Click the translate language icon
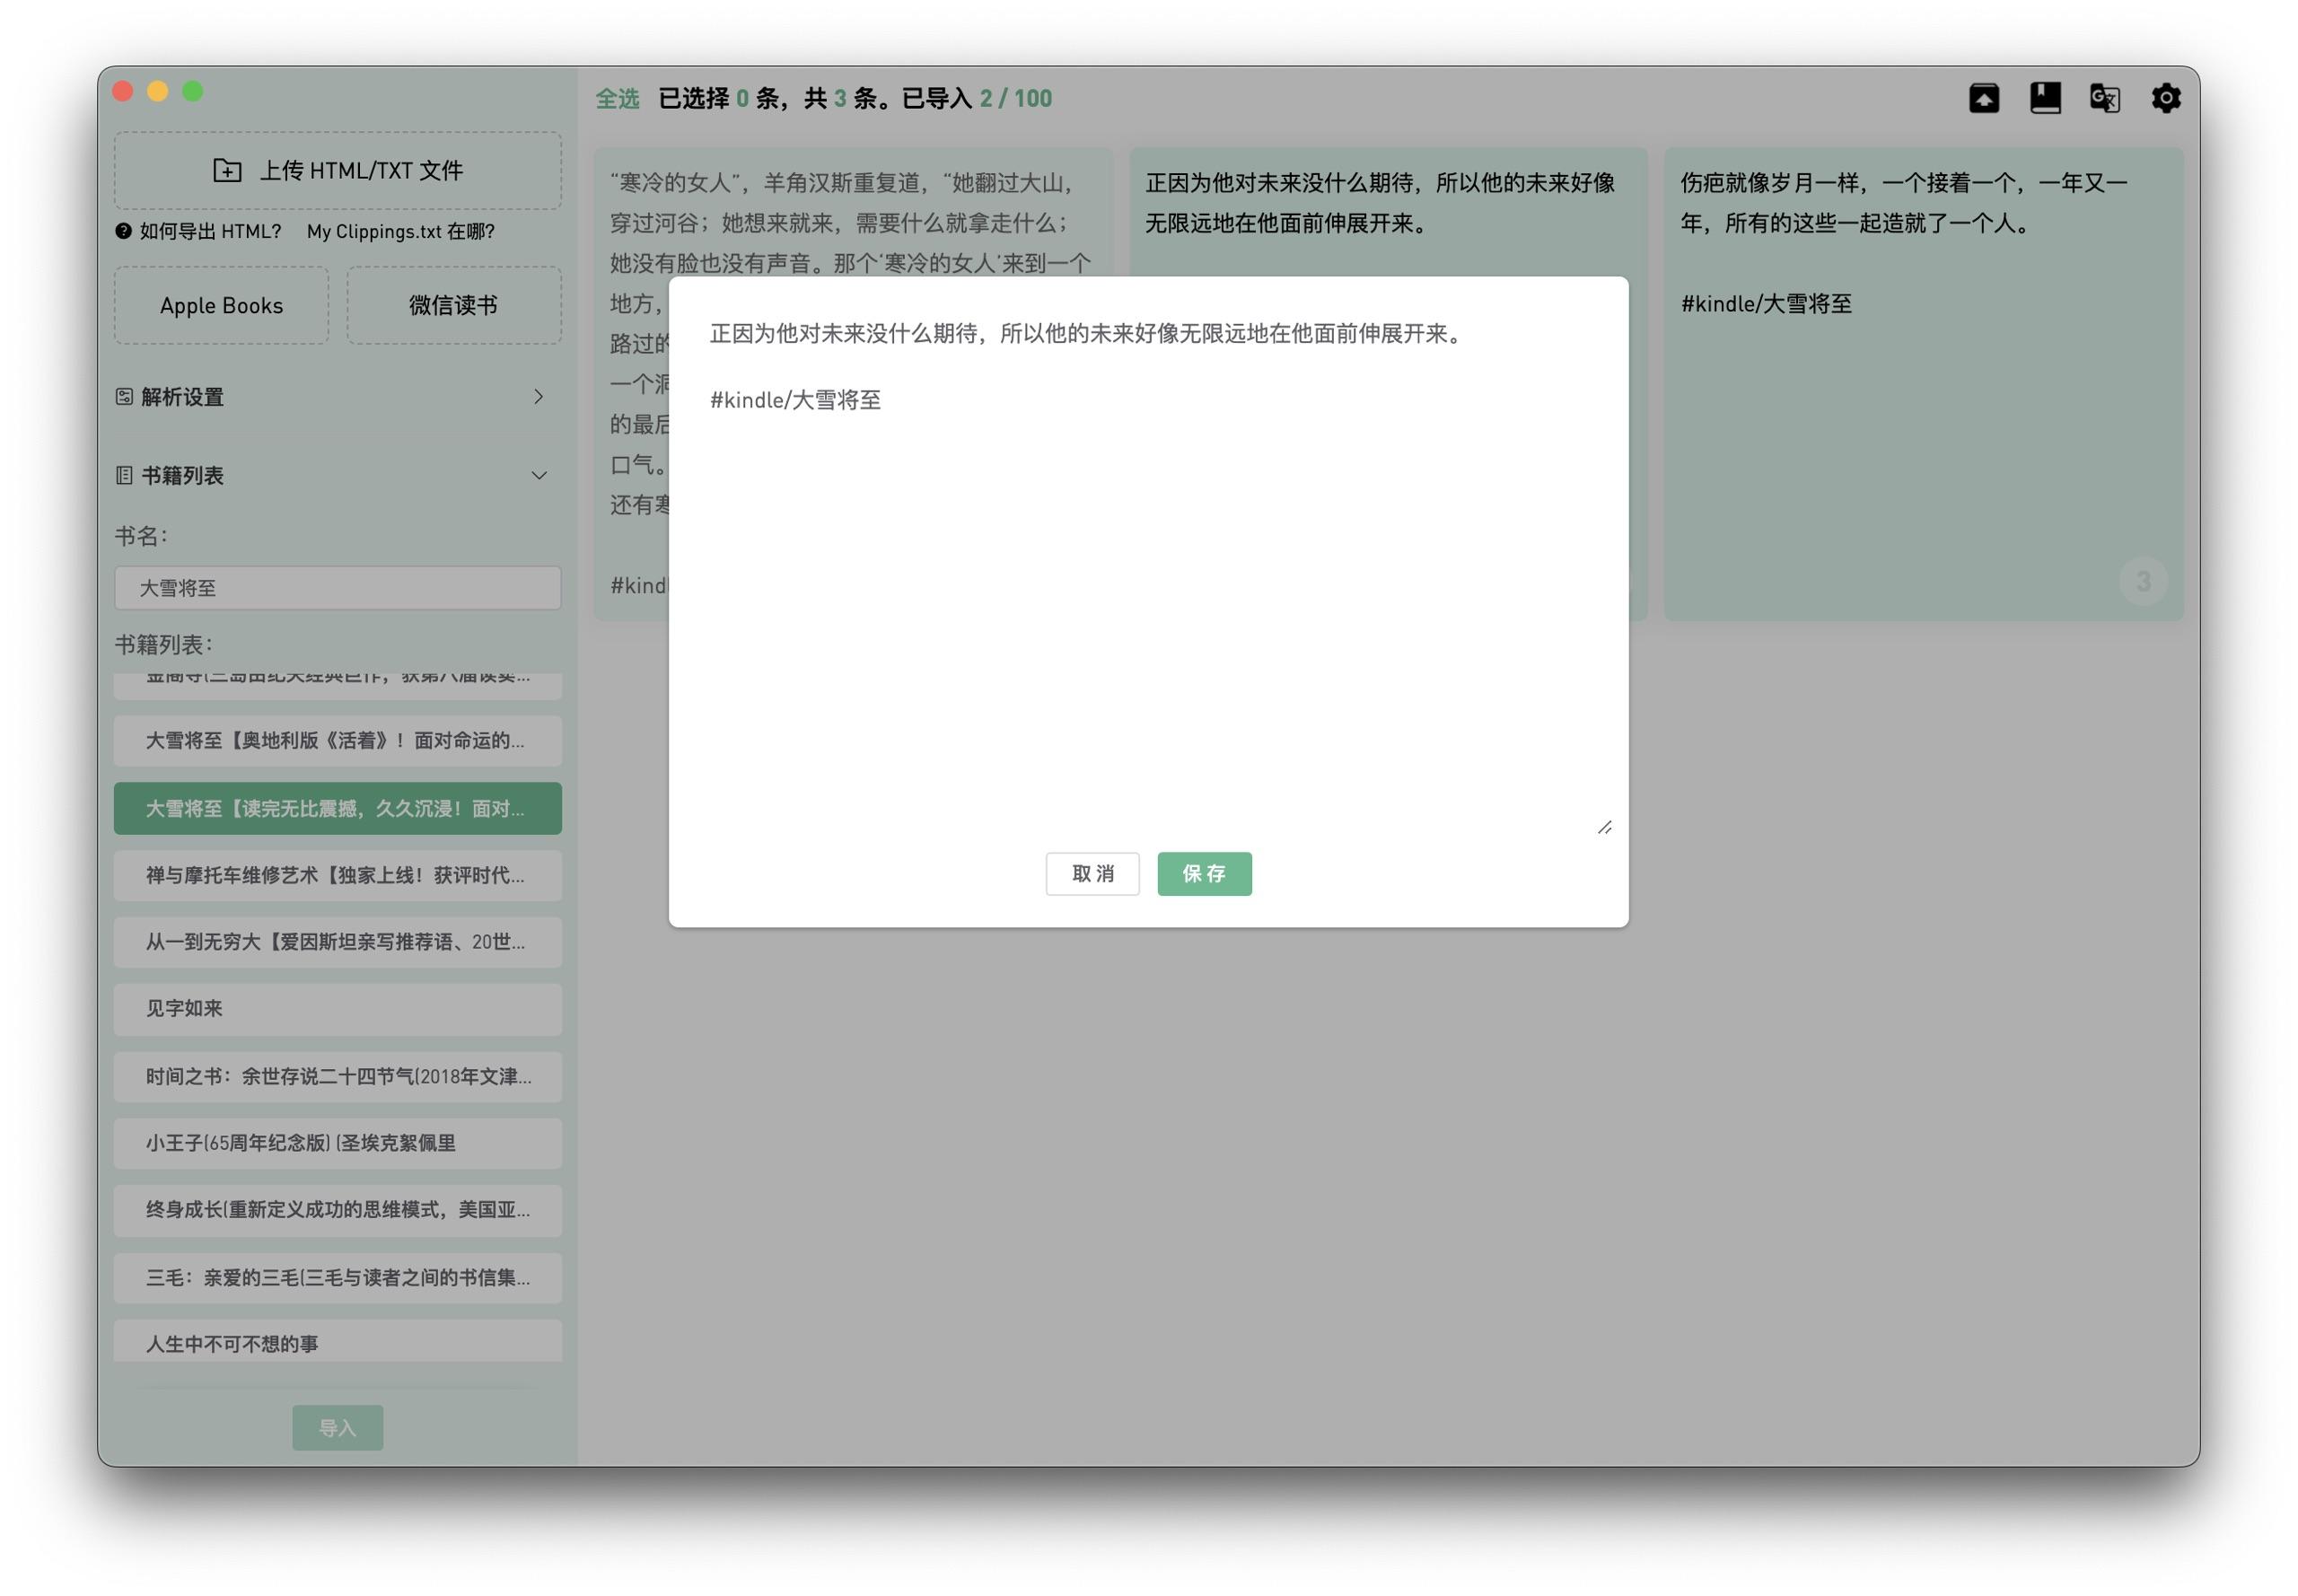 (x=2105, y=98)
